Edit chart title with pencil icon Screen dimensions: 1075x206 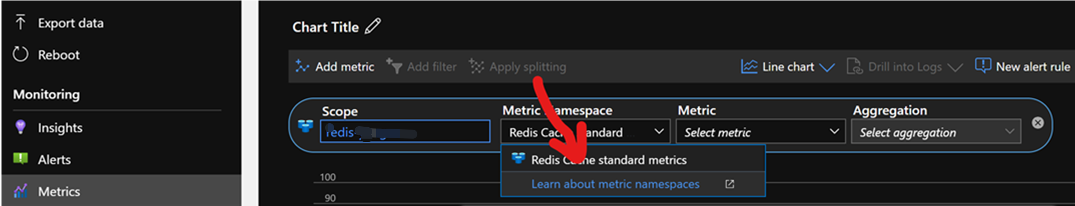pyautogui.click(x=373, y=26)
